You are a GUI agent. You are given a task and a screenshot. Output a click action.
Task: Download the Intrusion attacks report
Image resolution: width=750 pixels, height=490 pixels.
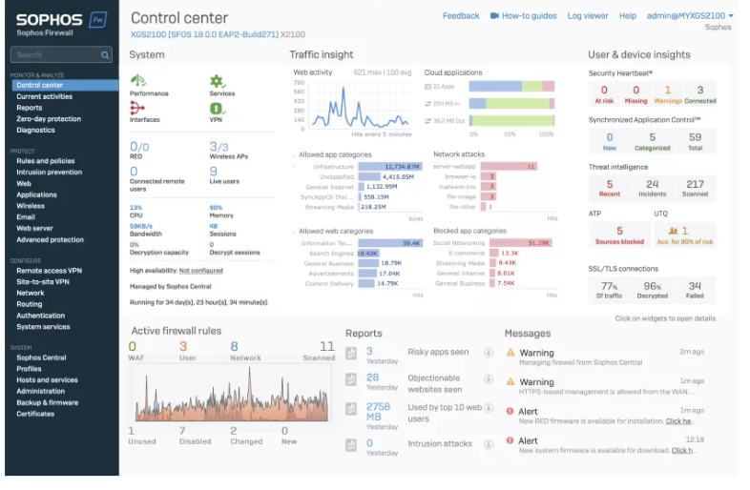point(488,443)
